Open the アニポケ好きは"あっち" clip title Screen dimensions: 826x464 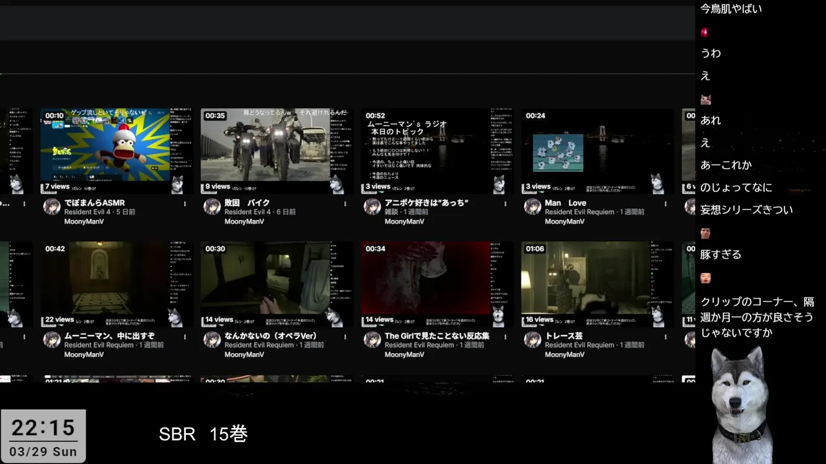[426, 203]
